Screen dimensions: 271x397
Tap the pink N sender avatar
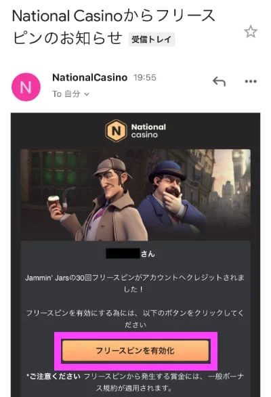26,87
